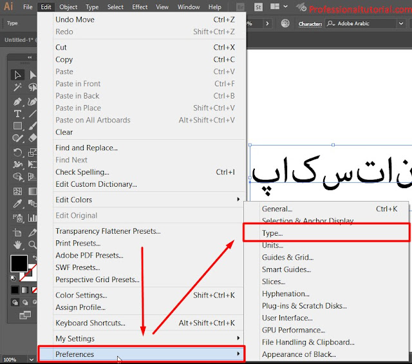412x364 pixels.
Task: Select the Rectangle tool
Action: [17, 126]
